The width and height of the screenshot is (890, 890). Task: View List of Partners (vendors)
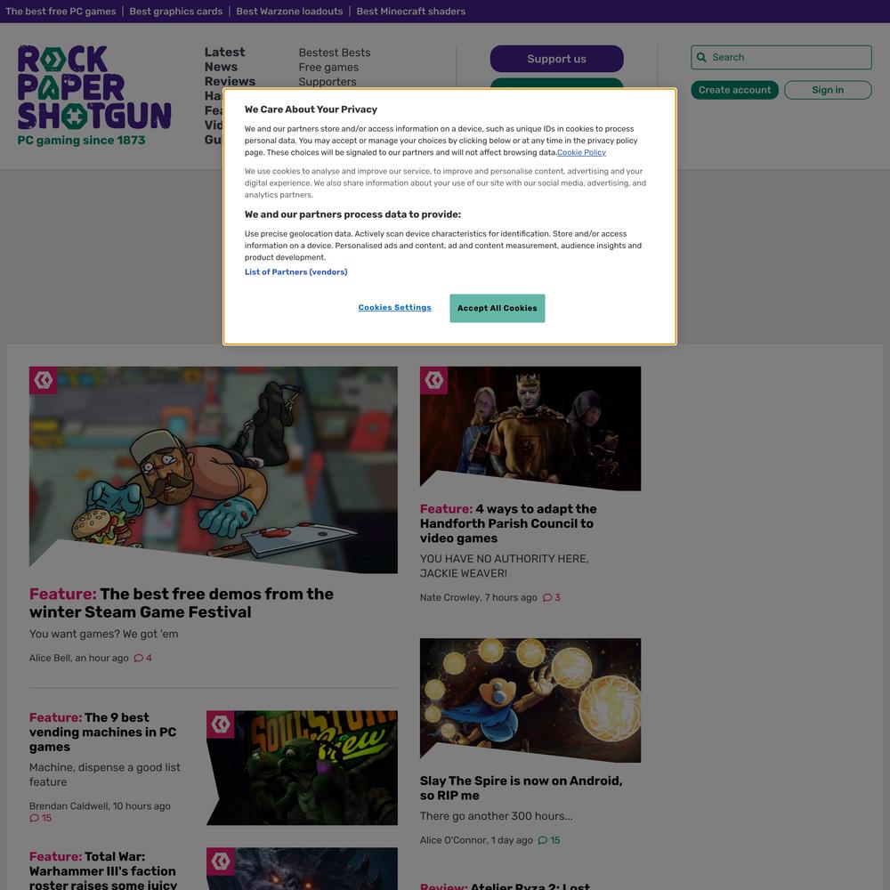(295, 271)
